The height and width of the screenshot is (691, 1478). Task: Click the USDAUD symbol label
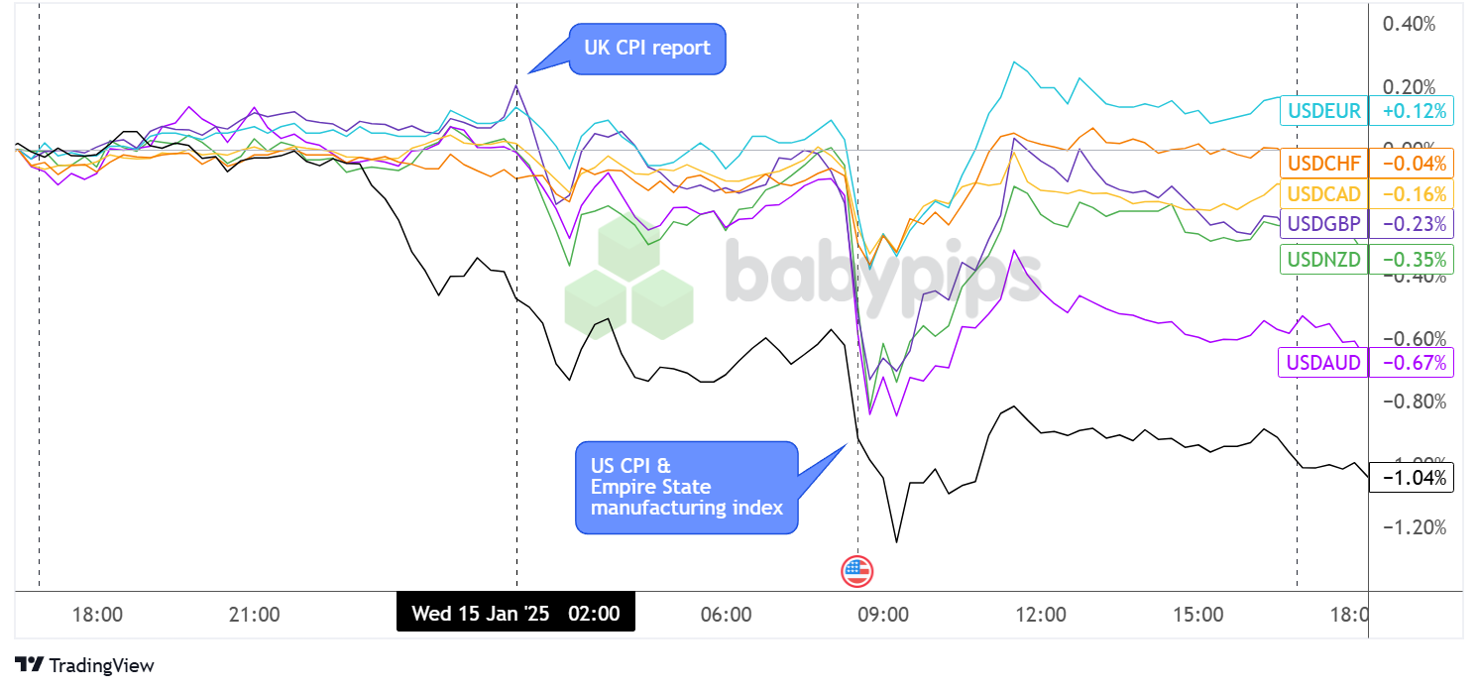1323,362
